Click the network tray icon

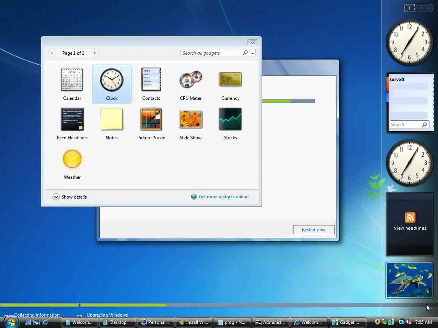click(401, 322)
